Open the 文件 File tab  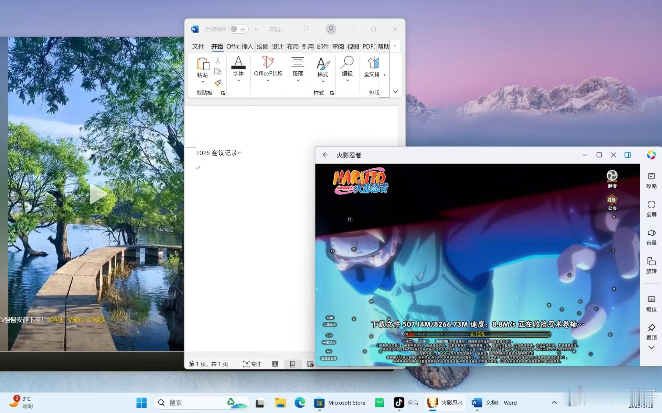(x=198, y=46)
